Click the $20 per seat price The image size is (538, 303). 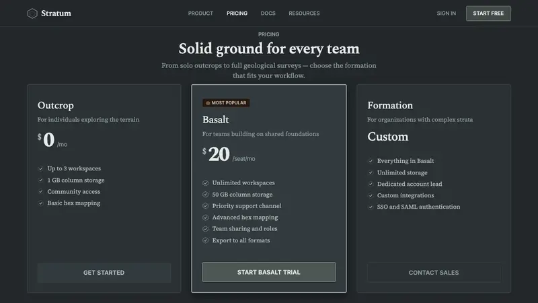point(229,154)
